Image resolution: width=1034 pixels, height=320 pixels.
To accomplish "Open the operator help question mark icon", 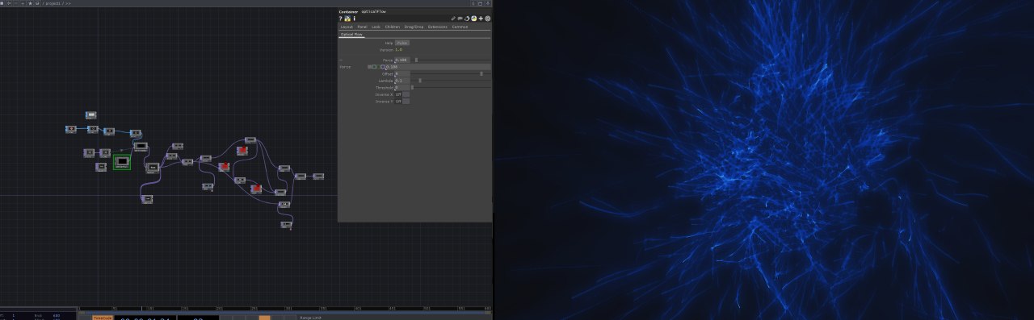I will click(340, 19).
